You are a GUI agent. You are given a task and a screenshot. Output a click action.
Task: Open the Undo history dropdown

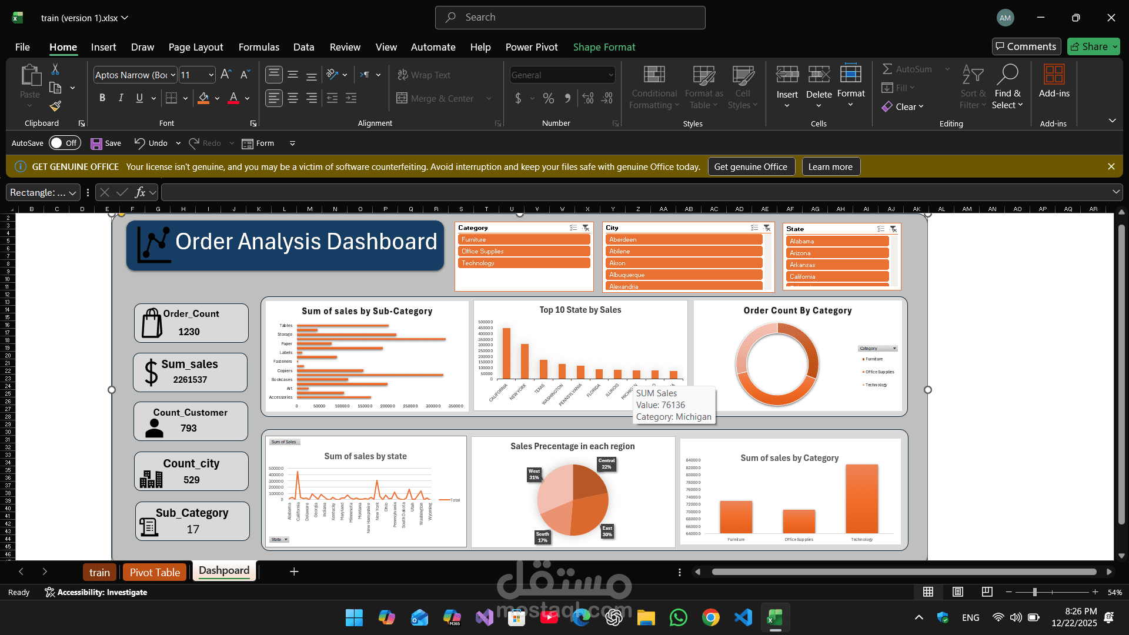(178, 143)
